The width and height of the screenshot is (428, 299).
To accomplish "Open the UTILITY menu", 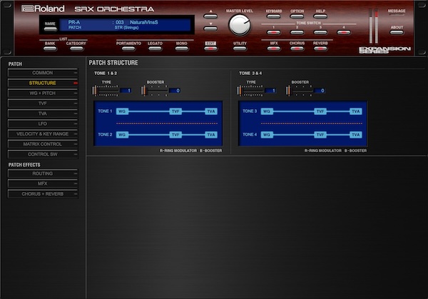I will [x=240, y=49].
